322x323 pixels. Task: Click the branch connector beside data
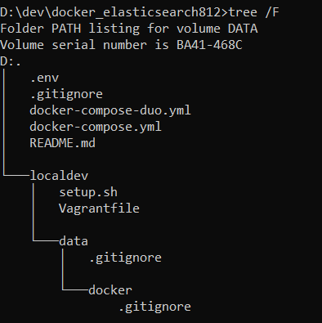(46, 240)
